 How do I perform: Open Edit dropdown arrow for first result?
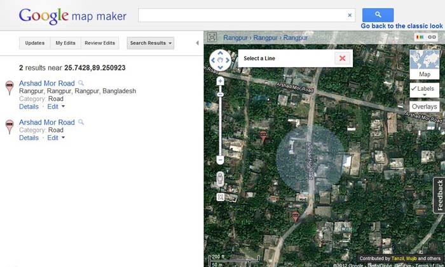pyautogui.click(x=63, y=107)
